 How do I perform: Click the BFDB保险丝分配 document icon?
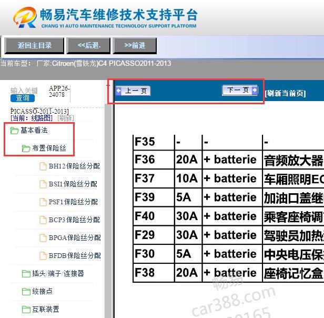point(43,256)
